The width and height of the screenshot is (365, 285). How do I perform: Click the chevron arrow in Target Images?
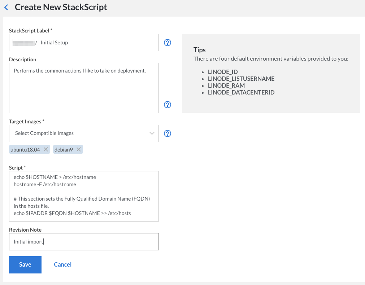(152, 133)
